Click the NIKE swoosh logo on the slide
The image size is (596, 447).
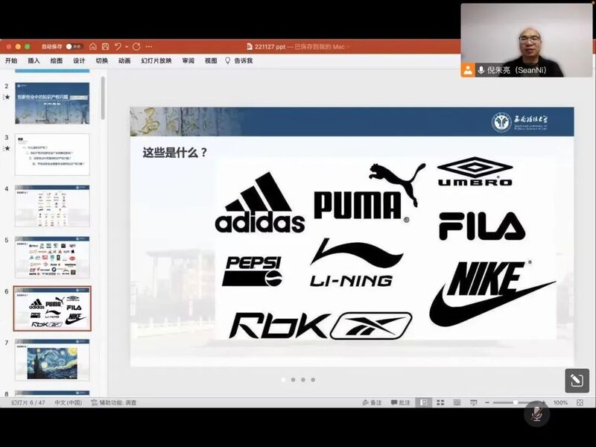(492, 293)
